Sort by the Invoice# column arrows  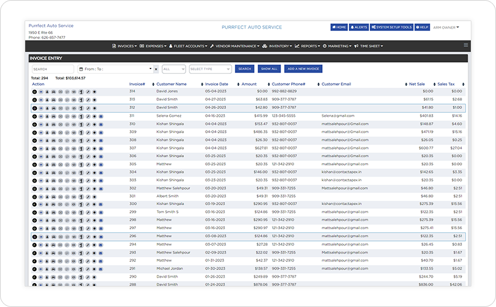point(153,84)
